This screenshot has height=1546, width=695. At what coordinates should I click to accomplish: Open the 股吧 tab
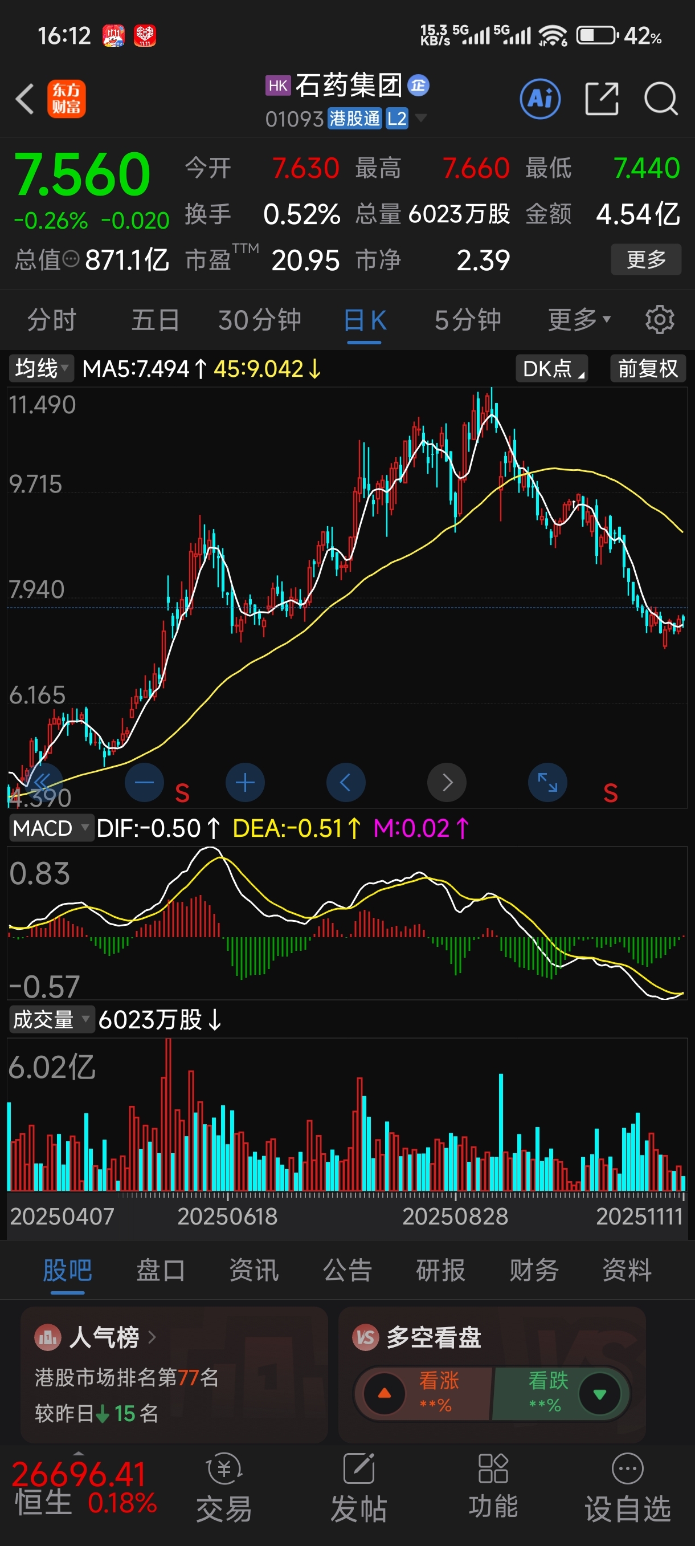click(67, 1271)
